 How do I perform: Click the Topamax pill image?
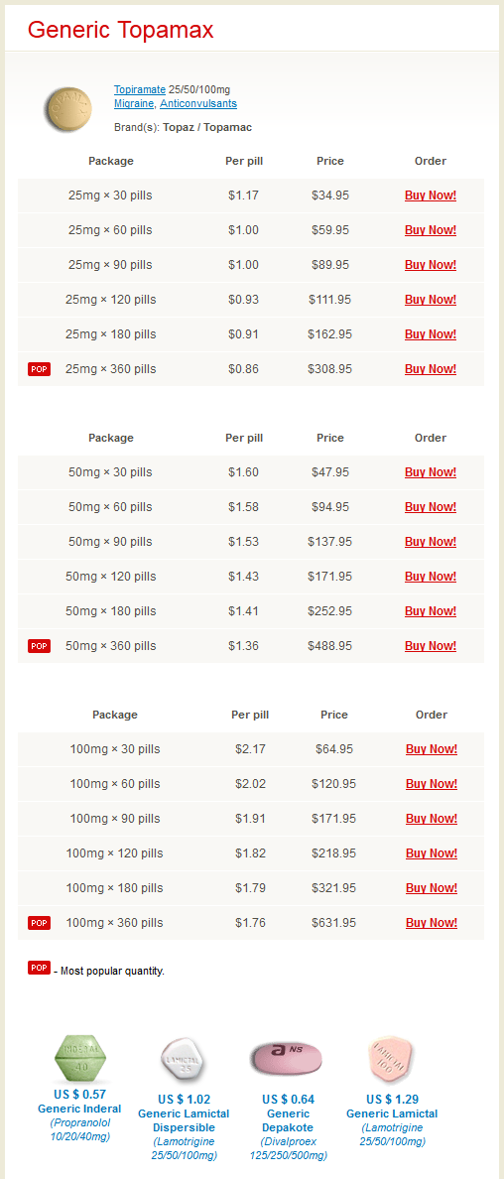(x=68, y=110)
